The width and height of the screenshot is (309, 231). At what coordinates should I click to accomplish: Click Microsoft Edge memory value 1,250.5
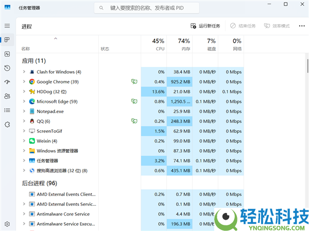[x=180, y=101]
